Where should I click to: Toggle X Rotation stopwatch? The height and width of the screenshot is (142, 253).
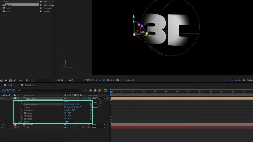22,113
